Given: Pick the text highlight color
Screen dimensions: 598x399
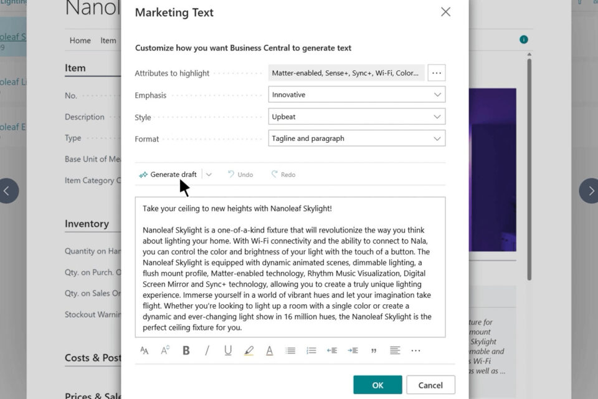Looking at the screenshot, I should (249, 350).
